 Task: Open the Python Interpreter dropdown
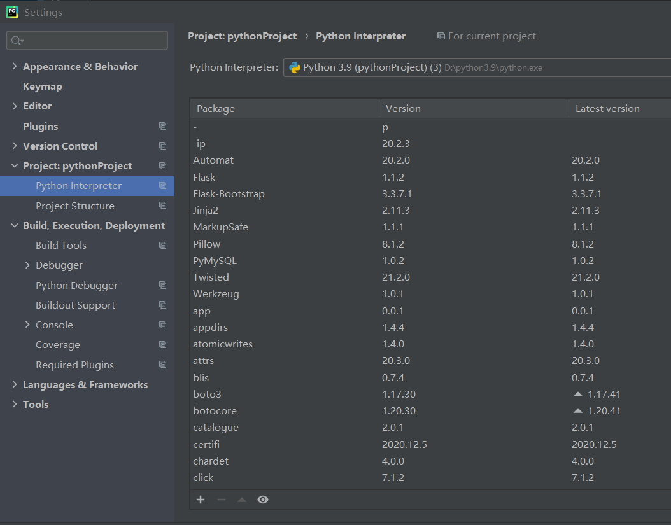coord(476,67)
